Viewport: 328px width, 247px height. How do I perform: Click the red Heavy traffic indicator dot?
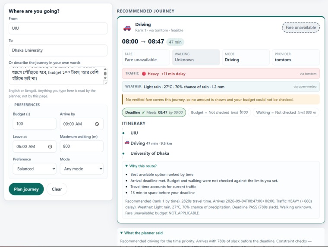point(144,74)
